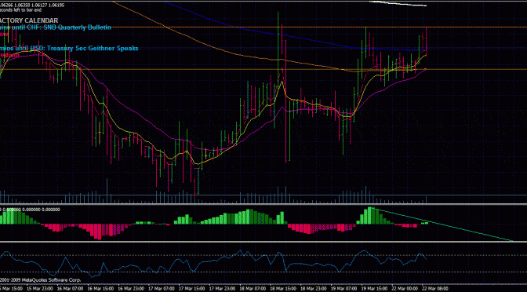Click the CHF SNB Quarterly Bulletin calendar line
The image size is (527, 292).
click(56, 28)
